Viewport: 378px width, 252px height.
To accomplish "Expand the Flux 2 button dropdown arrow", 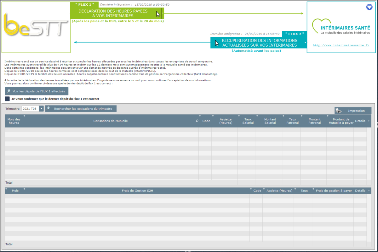I will pos(305,43).
